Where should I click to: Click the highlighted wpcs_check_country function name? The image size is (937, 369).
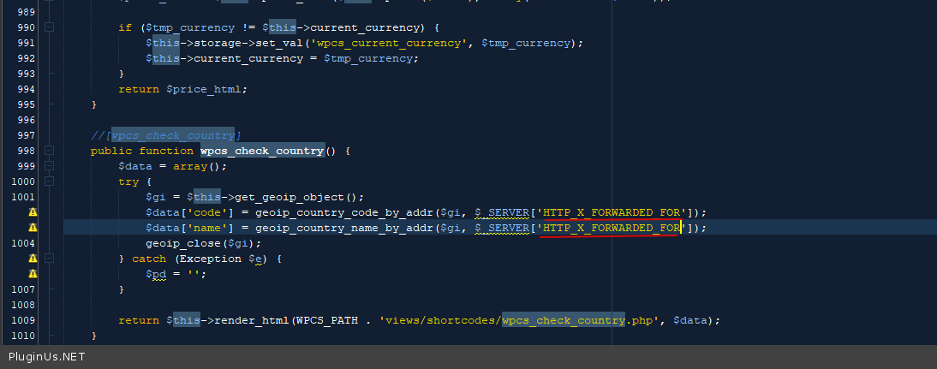click(x=262, y=151)
